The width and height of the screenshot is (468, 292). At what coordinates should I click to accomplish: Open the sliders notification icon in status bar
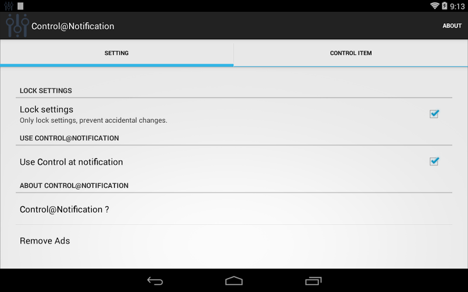click(9, 6)
